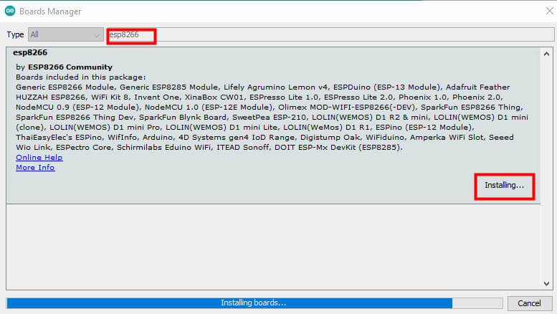This screenshot has width=557, height=314.
Task: Click the Arduino logo icon in title bar
Action: click(x=10, y=11)
